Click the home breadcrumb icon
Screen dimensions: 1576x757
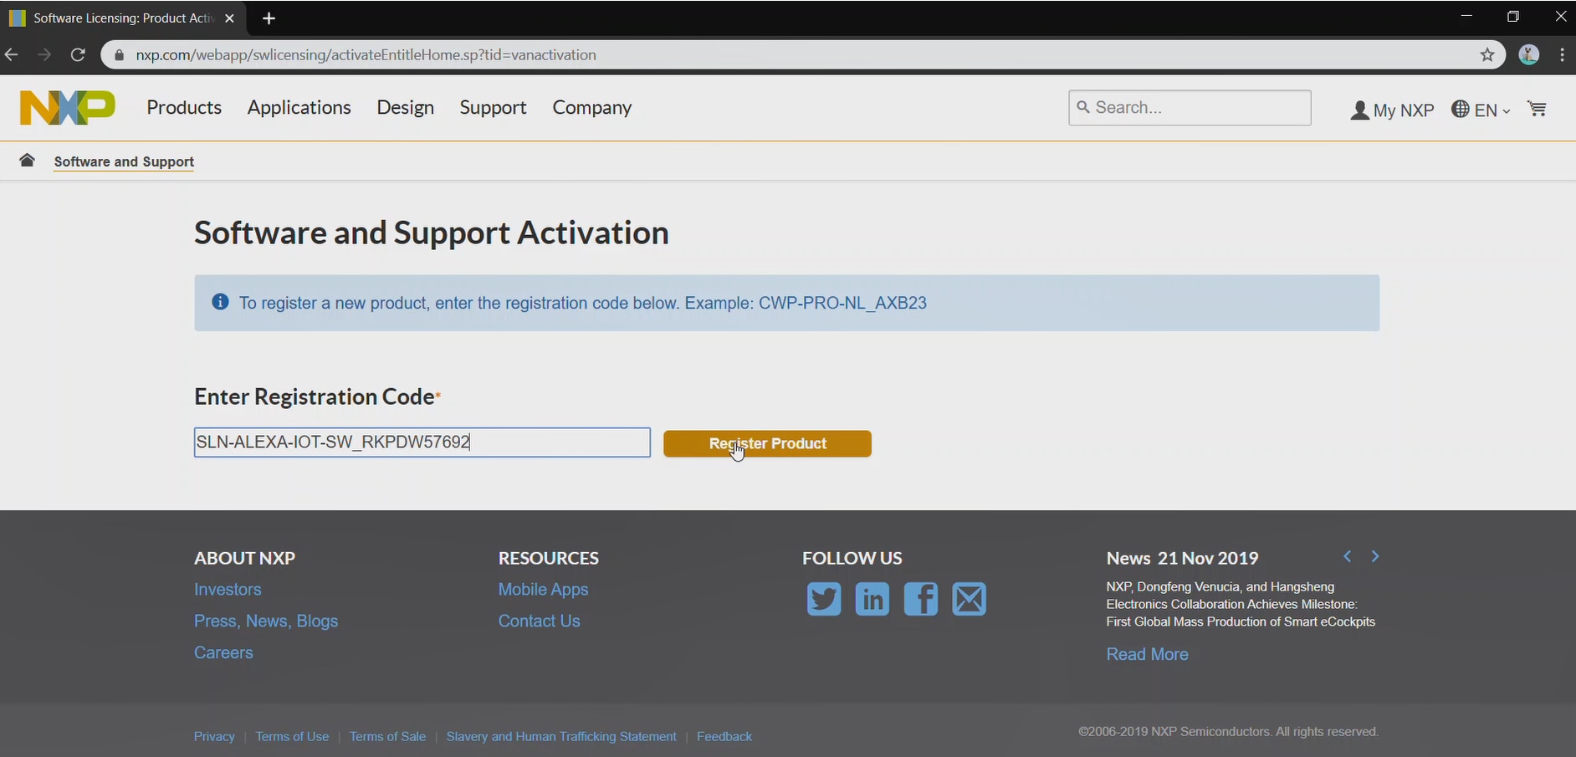tap(28, 161)
